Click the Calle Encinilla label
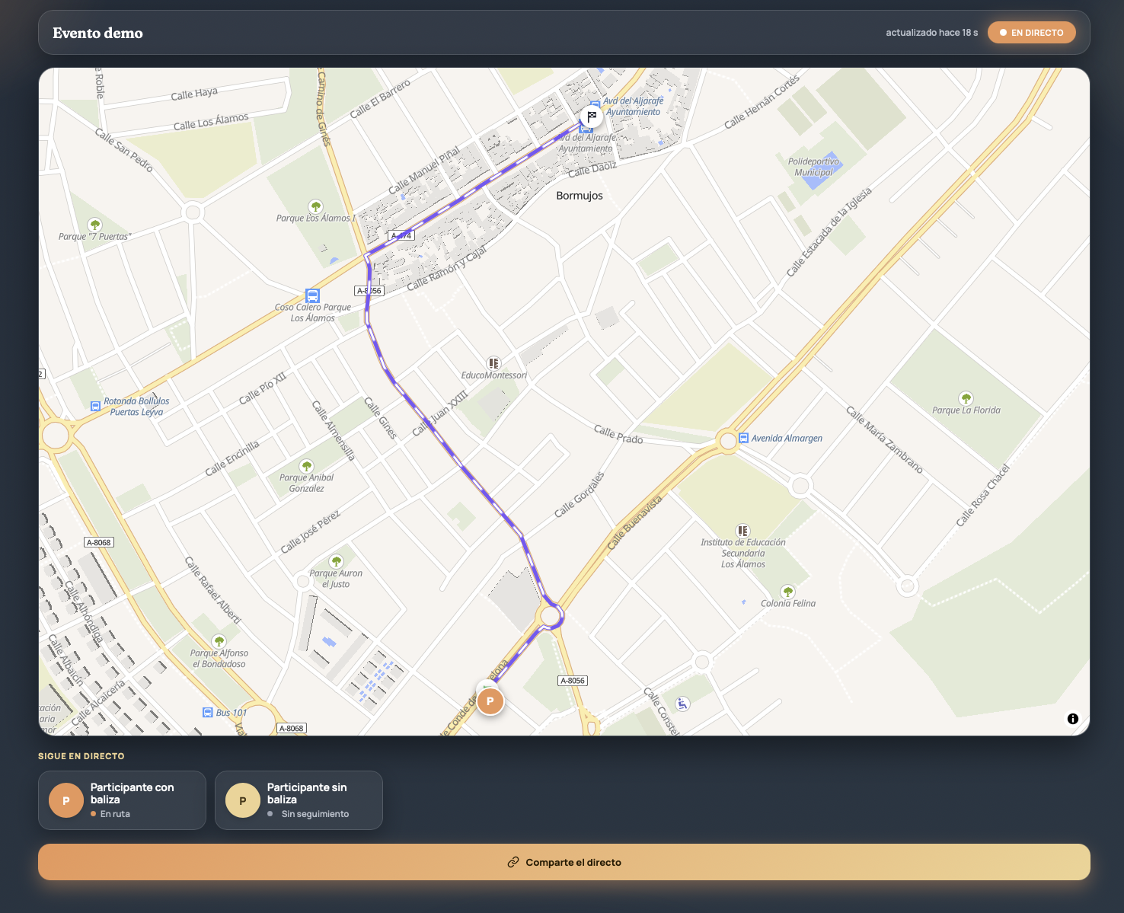This screenshot has width=1124, height=913. click(x=232, y=458)
